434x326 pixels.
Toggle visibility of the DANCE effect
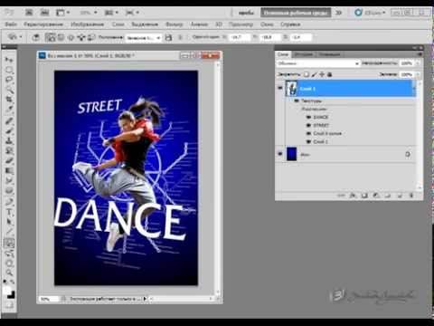(308, 117)
